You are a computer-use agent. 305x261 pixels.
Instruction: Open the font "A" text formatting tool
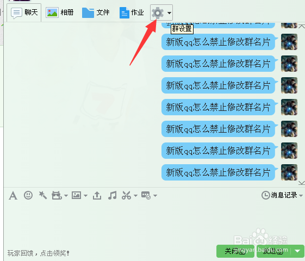point(13,195)
